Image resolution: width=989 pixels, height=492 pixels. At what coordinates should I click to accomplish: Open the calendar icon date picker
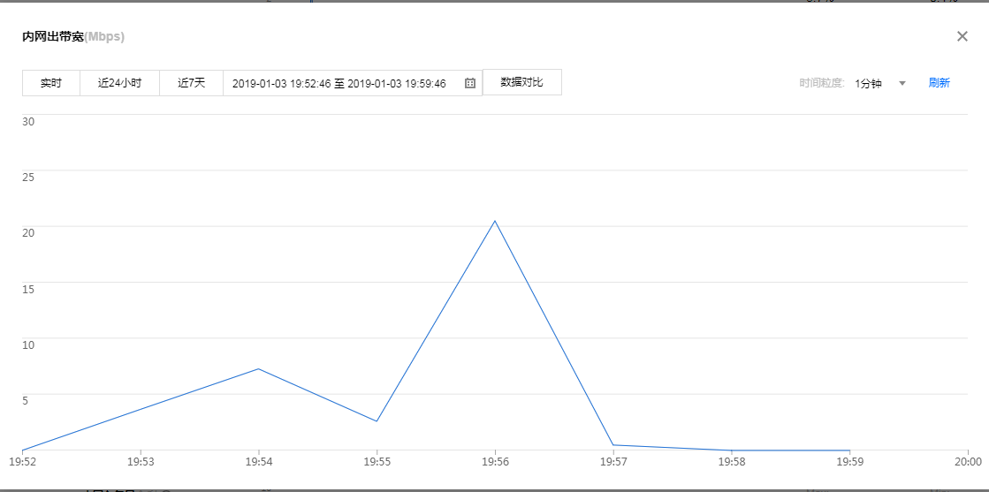point(470,83)
